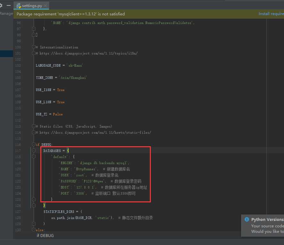This screenshot has height=245, width=284.
Task: Click the Python file icon on settings.py tab
Action: tap(19, 6)
